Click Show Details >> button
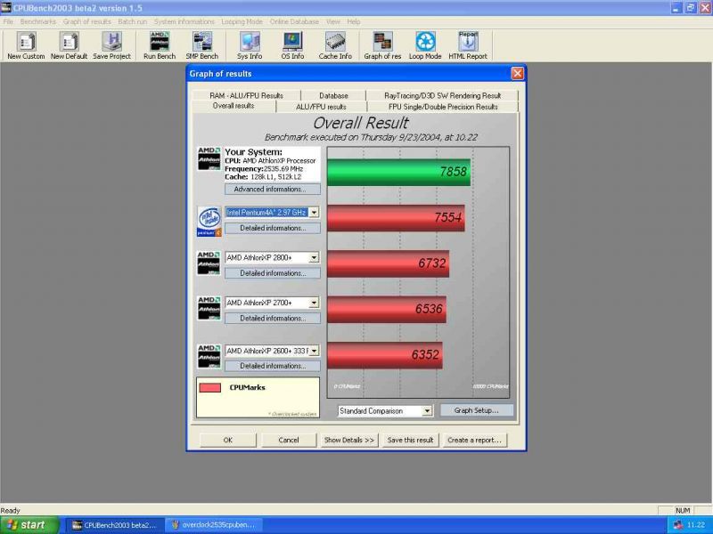The width and height of the screenshot is (713, 534). tap(348, 440)
